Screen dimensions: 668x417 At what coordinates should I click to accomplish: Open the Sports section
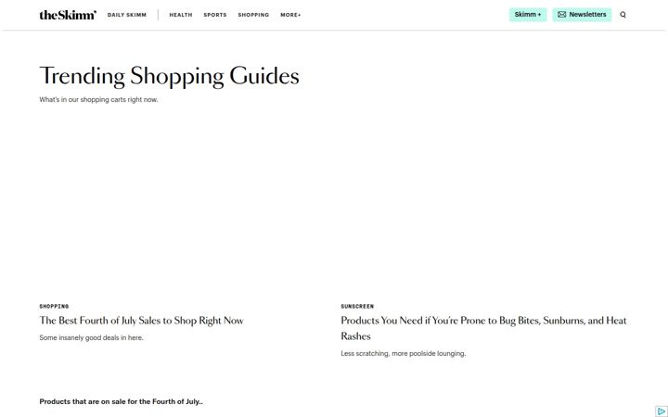click(215, 15)
